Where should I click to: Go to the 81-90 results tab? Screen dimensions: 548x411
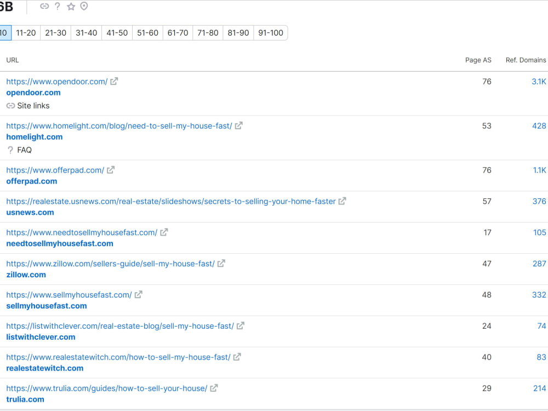(x=238, y=33)
